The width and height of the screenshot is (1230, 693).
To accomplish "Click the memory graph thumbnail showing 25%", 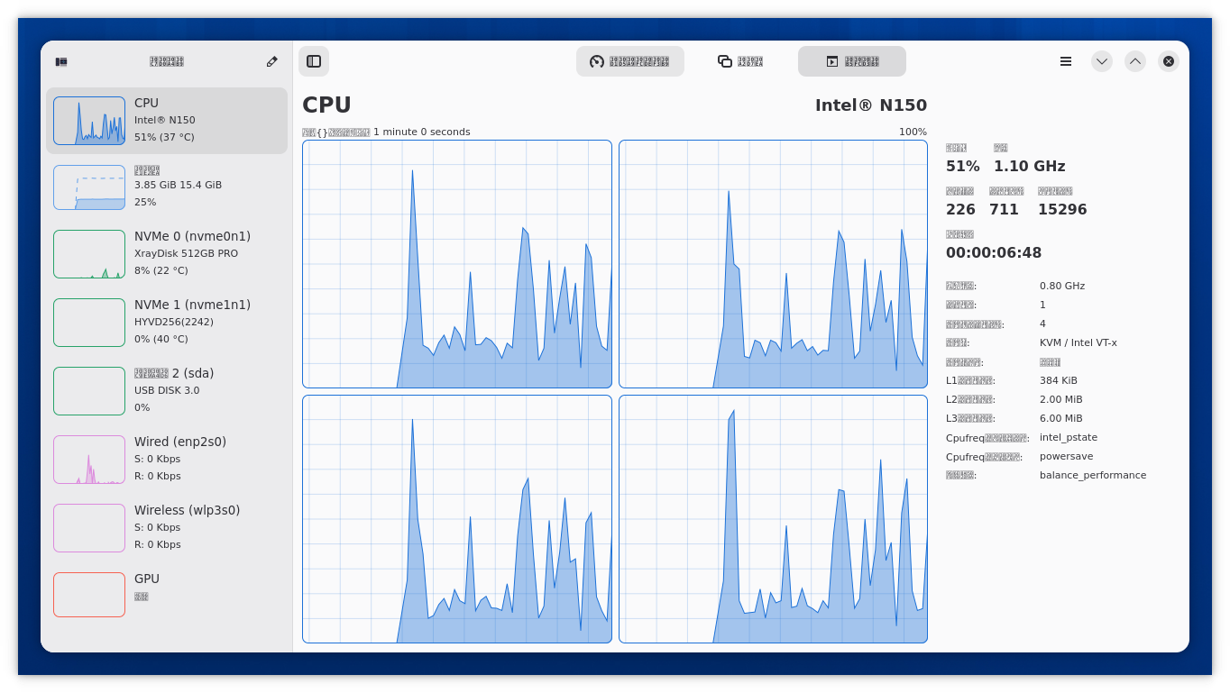I will (x=89, y=187).
